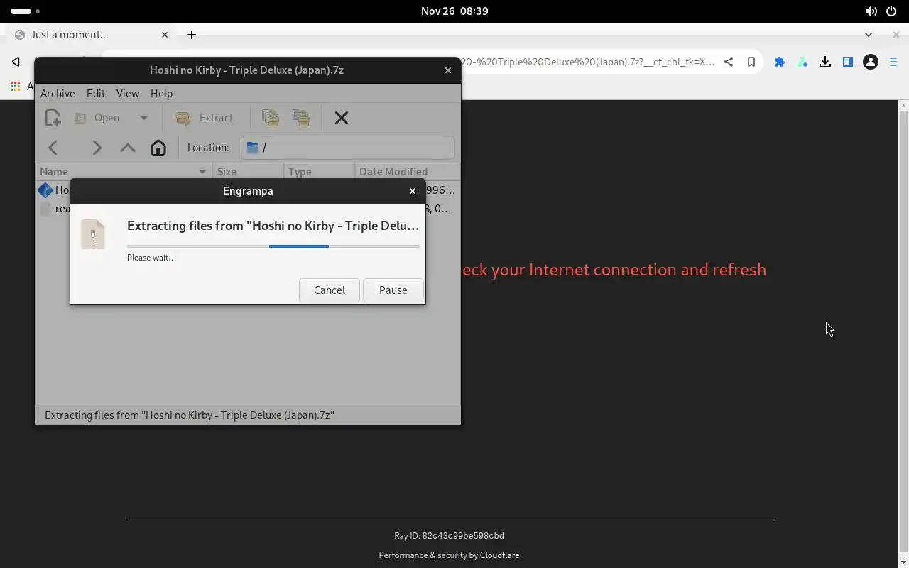This screenshot has width=909, height=568.
Task: Click the add folder icon
Action: [x=301, y=118]
